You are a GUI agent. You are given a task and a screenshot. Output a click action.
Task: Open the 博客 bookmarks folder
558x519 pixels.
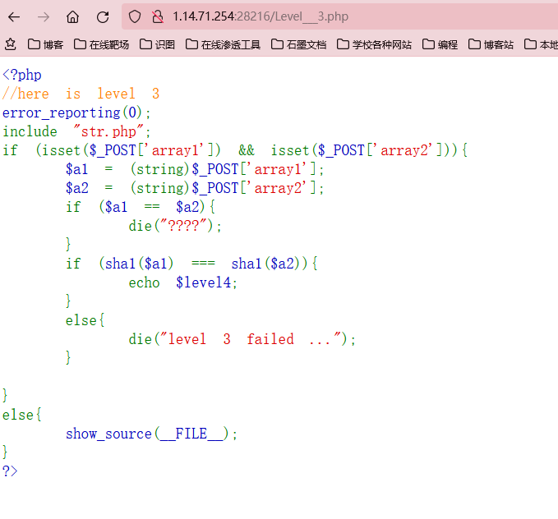click(x=45, y=44)
